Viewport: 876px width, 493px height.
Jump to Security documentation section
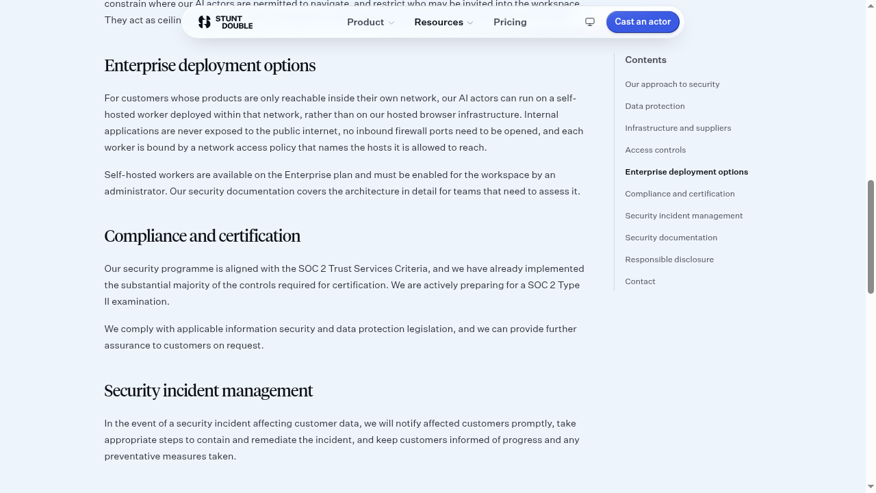(x=671, y=238)
